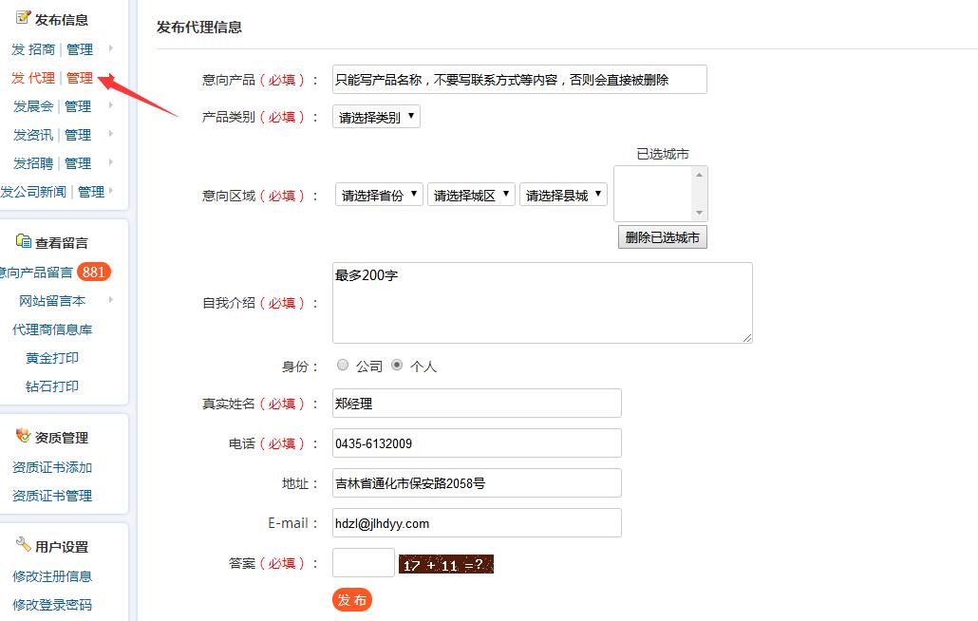Click the 资质管理 shield icon

23,436
